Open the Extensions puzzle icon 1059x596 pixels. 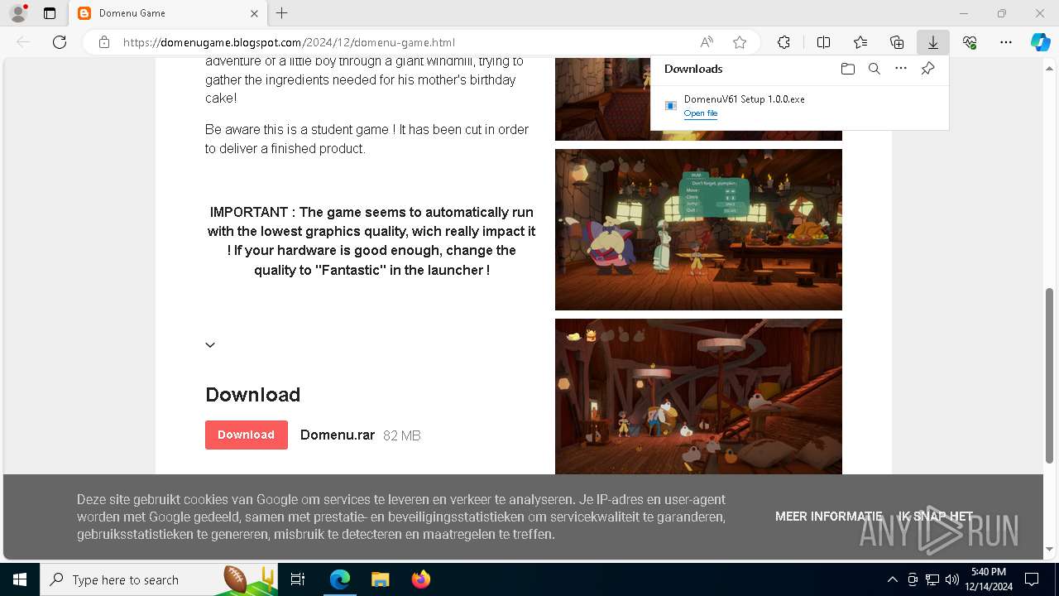point(783,42)
